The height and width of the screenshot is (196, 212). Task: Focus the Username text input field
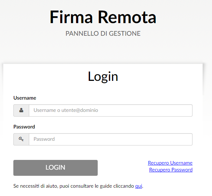coord(111,110)
